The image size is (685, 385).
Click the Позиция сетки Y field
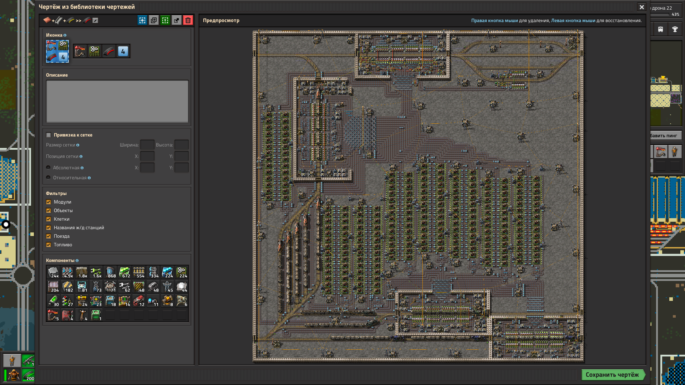tap(182, 156)
